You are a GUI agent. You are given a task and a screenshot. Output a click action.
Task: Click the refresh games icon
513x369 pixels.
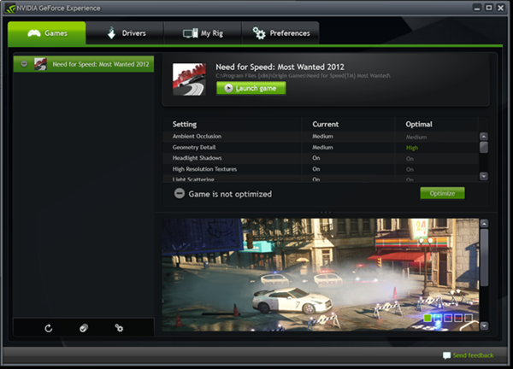[49, 328]
